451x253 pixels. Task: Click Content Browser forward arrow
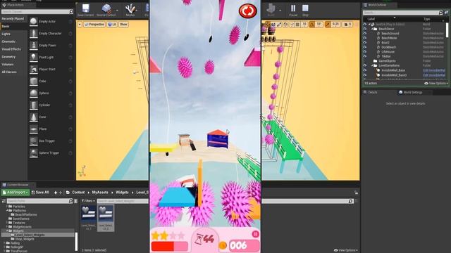coord(61,193)
